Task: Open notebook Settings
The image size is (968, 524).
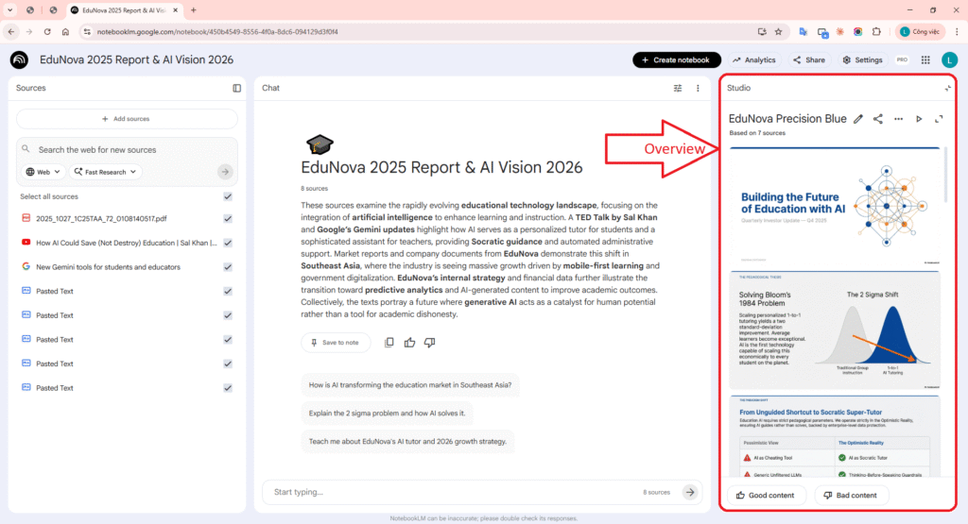Action: 862,59
